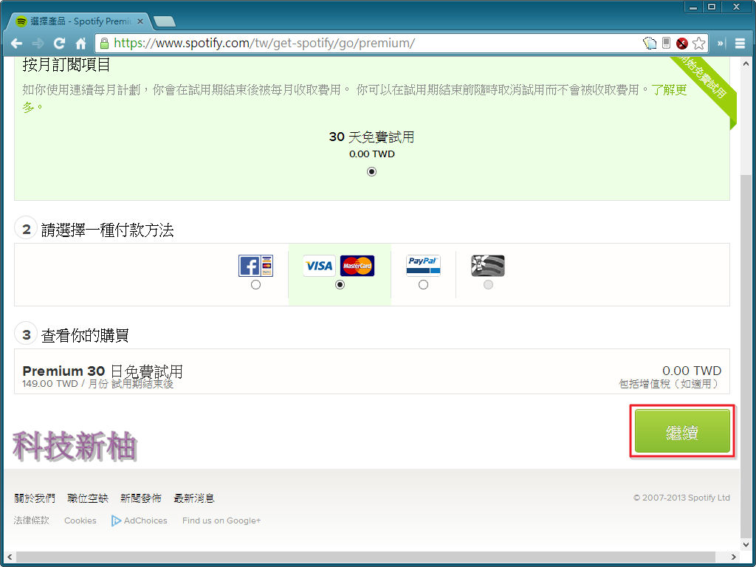Click the browser forward arrow
Viewport: 756px width, 567px height.
(x=38, y=44)
